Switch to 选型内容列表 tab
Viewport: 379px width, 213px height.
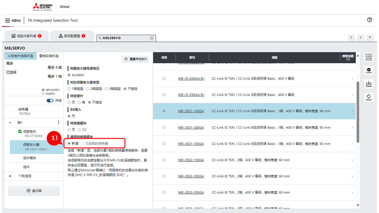point(26,36)
